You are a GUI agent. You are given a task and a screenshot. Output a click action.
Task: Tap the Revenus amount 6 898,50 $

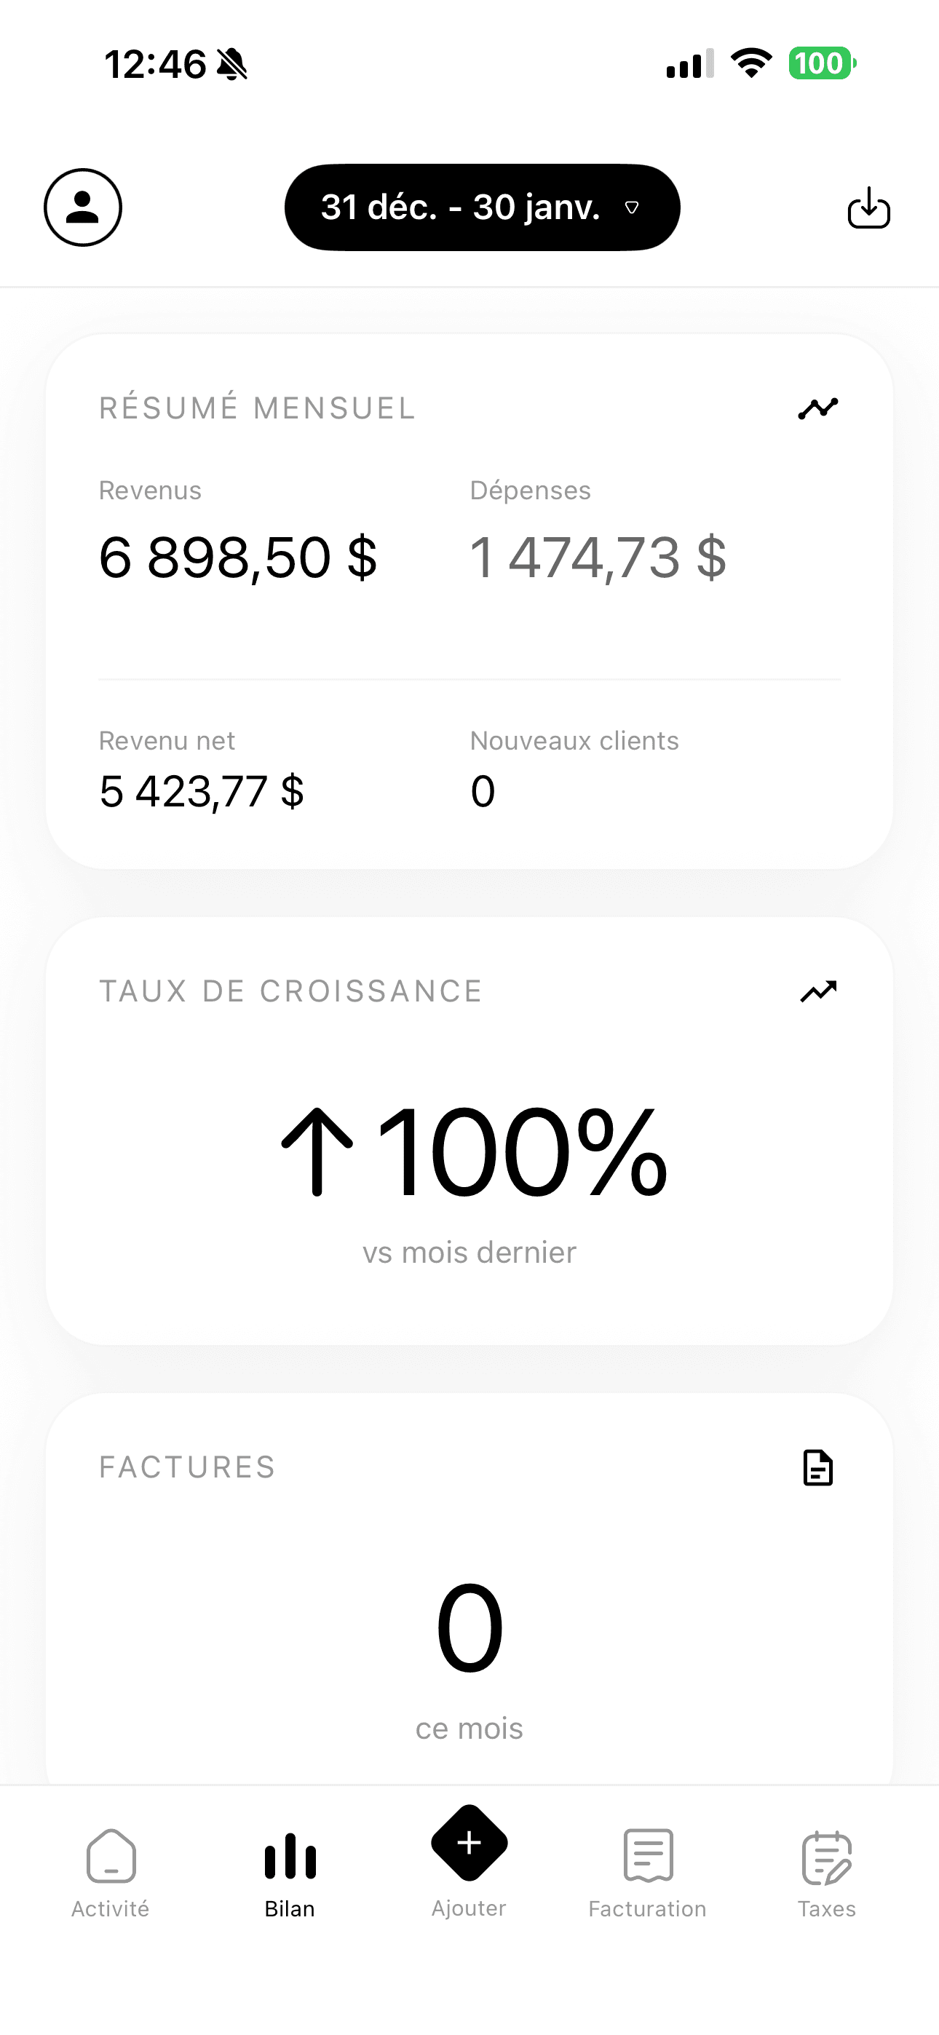pos(238,558)
